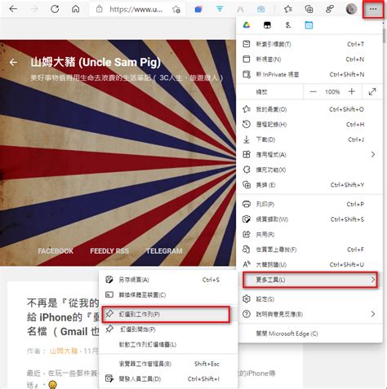Choose 網頁擷取(W) web capture entry

tap(309, 219)
